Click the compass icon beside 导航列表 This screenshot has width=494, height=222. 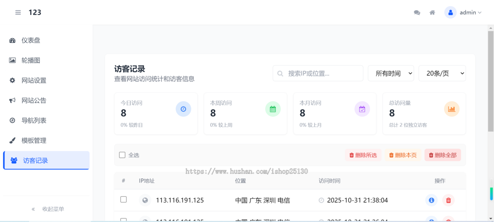tap(12, 120)
